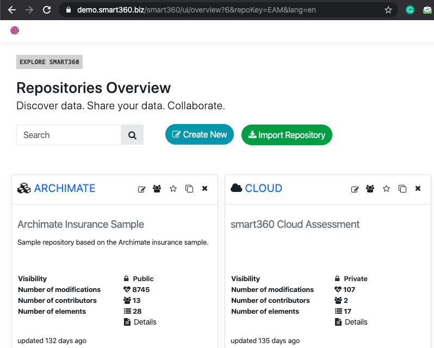Click the ARCHIMATE cubes icon

24,188
